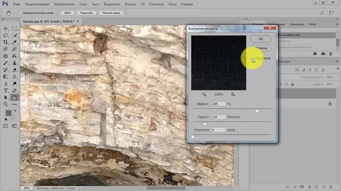This screenshot has height=191, width=341.
Task: Open the workspace switcher in options bar
Action: (x=331, y=13)
